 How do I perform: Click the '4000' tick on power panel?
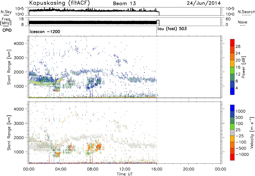[19, 44]
